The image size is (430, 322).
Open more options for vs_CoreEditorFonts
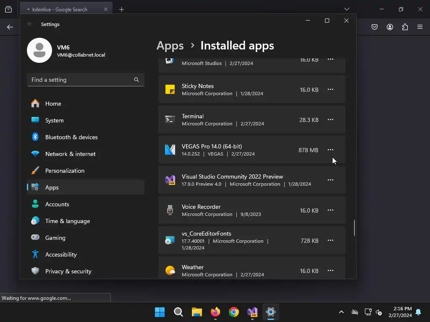(x=330, y=240)
